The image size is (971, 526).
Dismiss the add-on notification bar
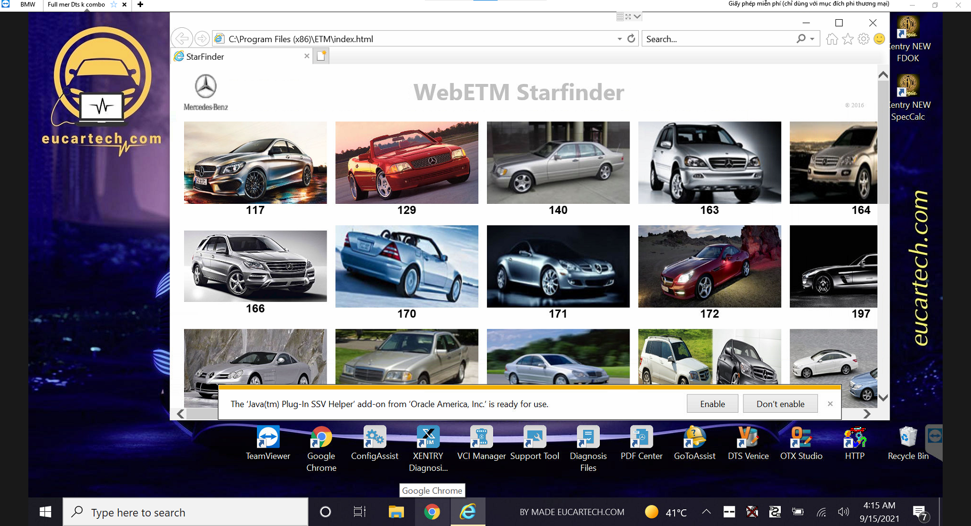[830, 404]
